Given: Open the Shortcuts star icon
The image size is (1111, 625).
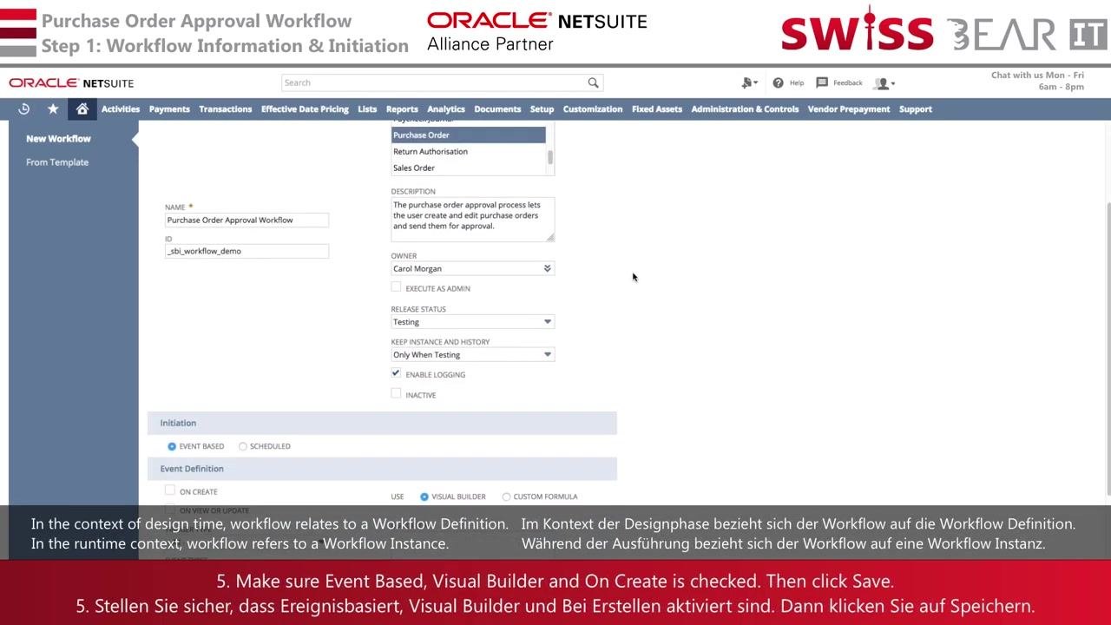Looking at the screenshot, I should coord(53,109).
